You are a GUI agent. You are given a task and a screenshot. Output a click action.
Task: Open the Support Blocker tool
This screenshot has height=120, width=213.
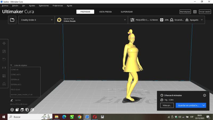pyautogui.click(x=4, y=84)
